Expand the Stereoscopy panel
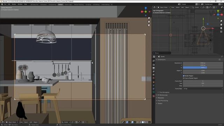This screenshot has width=224, height=126. [156, 95]
